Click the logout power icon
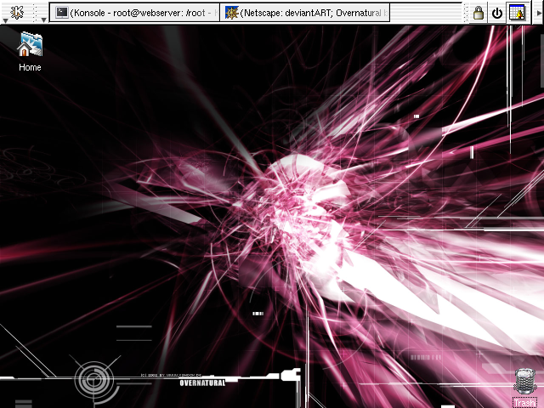The height and width of the screenshot is (408, 544). click(x=497, y=13)
